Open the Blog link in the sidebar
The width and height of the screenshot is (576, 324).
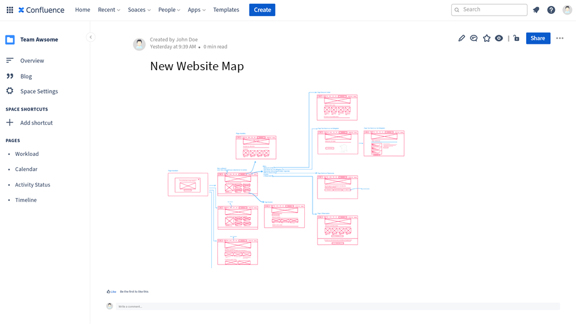click(x=26, y=76)
